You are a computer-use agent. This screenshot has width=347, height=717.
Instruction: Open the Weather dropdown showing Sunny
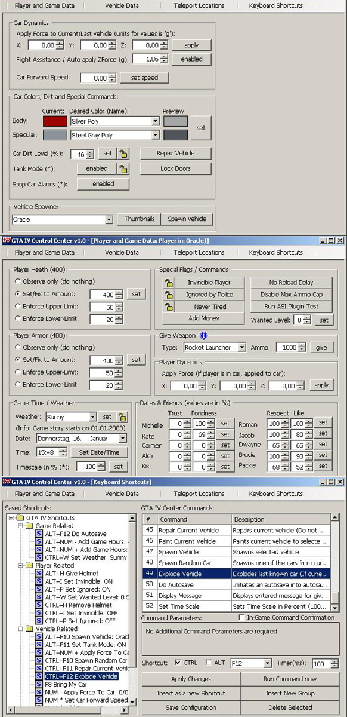(92, 417)
